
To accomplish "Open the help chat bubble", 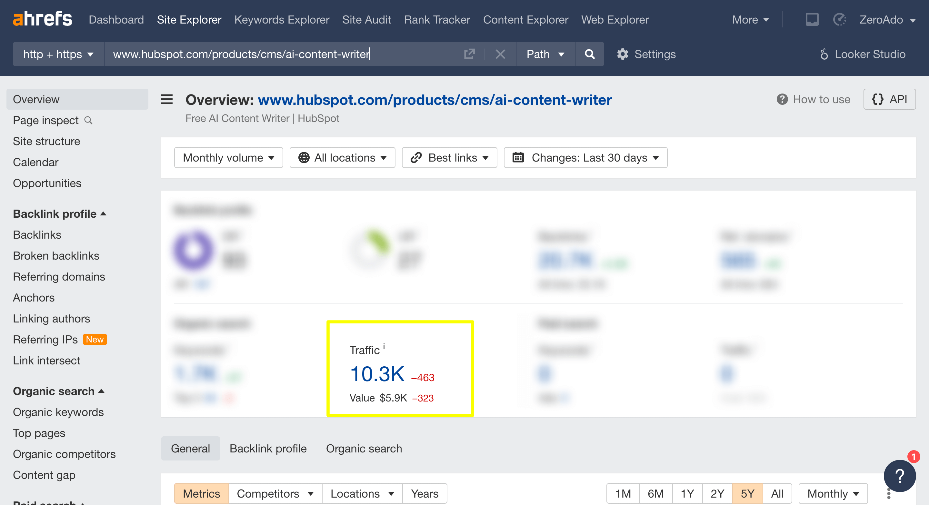I will click(x=899, y=476).
